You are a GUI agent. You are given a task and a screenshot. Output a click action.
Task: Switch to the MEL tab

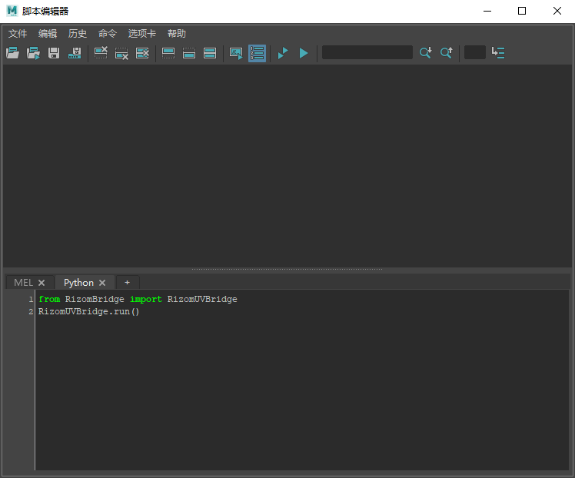point(23,283)
